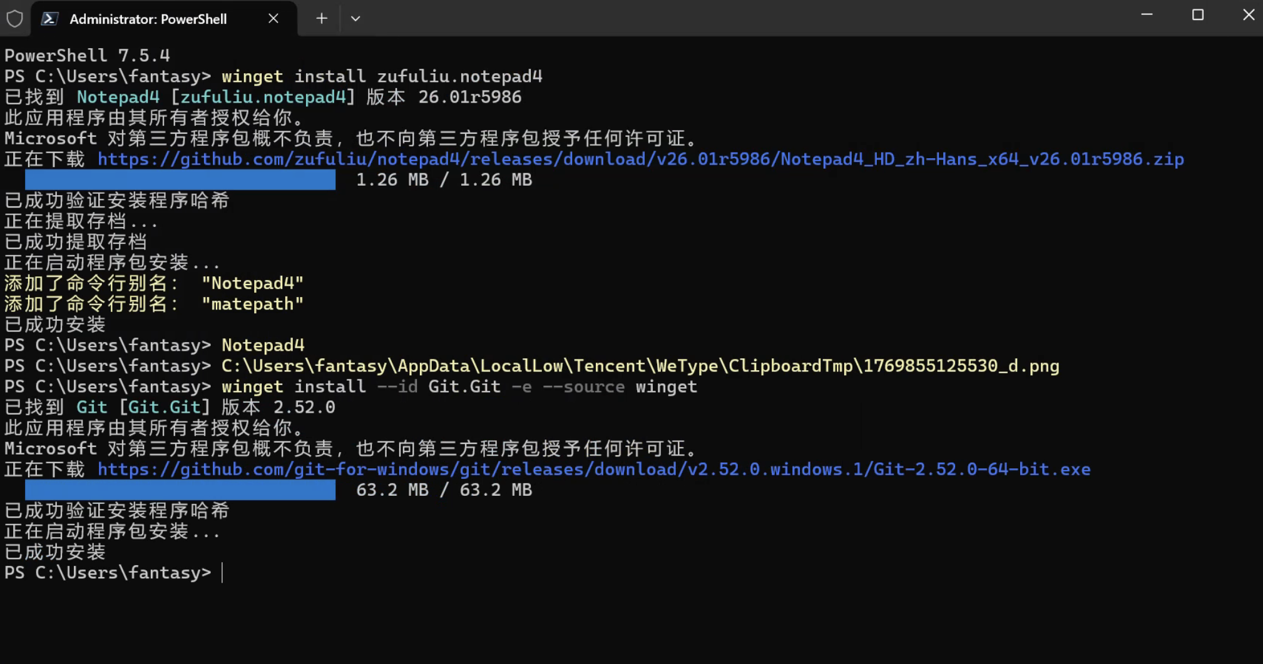The image size is (1263, 664).
Task: Maximize the terminal window
Action: coord(1197,15)
